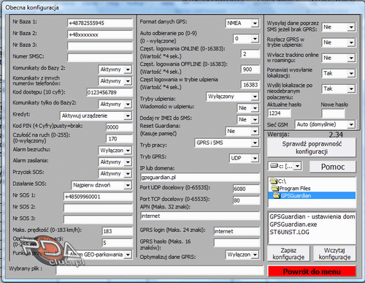
Task: Open the tracking online w roamingu dropdown
Action: [339, 58]
